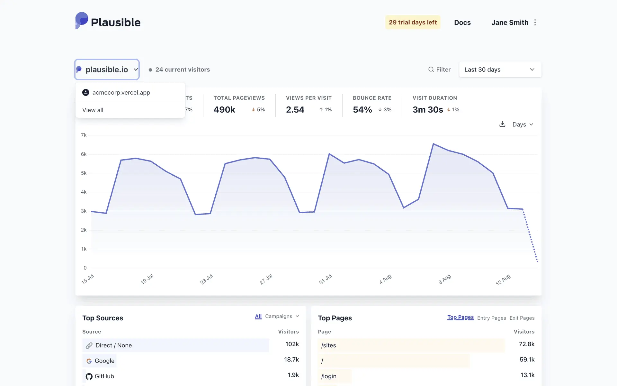
Task: Open the Docs link
Action: click(462, 23)
